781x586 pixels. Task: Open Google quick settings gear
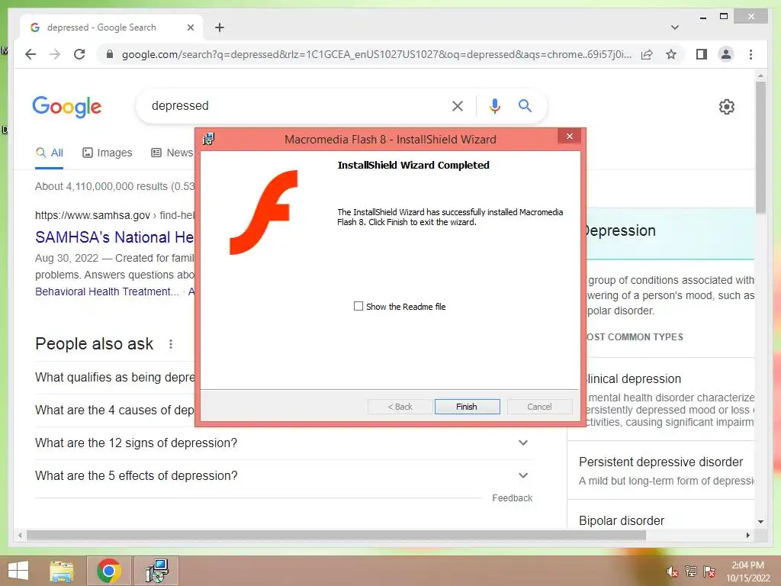click(727, 107)
